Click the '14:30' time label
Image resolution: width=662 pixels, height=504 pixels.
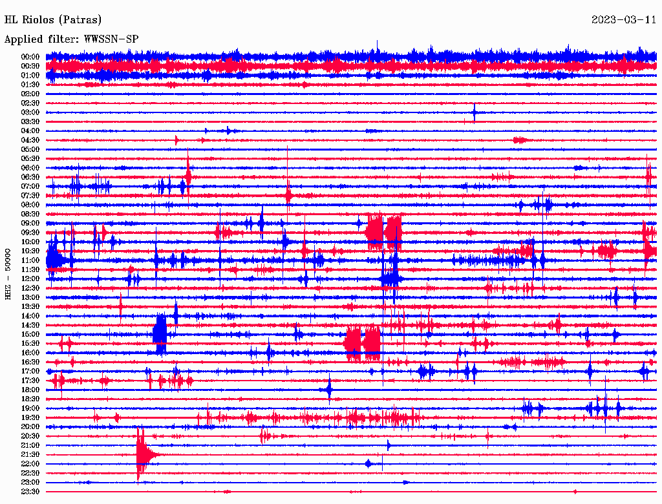30,326
